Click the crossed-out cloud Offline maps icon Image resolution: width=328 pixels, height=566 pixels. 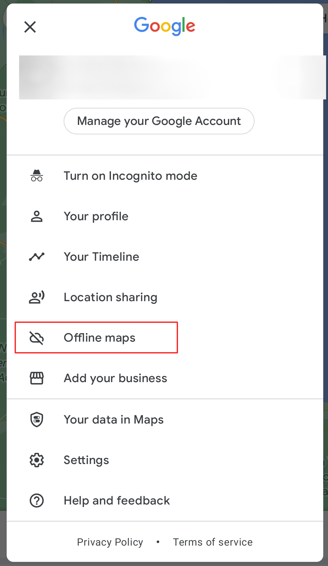point(37,338)
